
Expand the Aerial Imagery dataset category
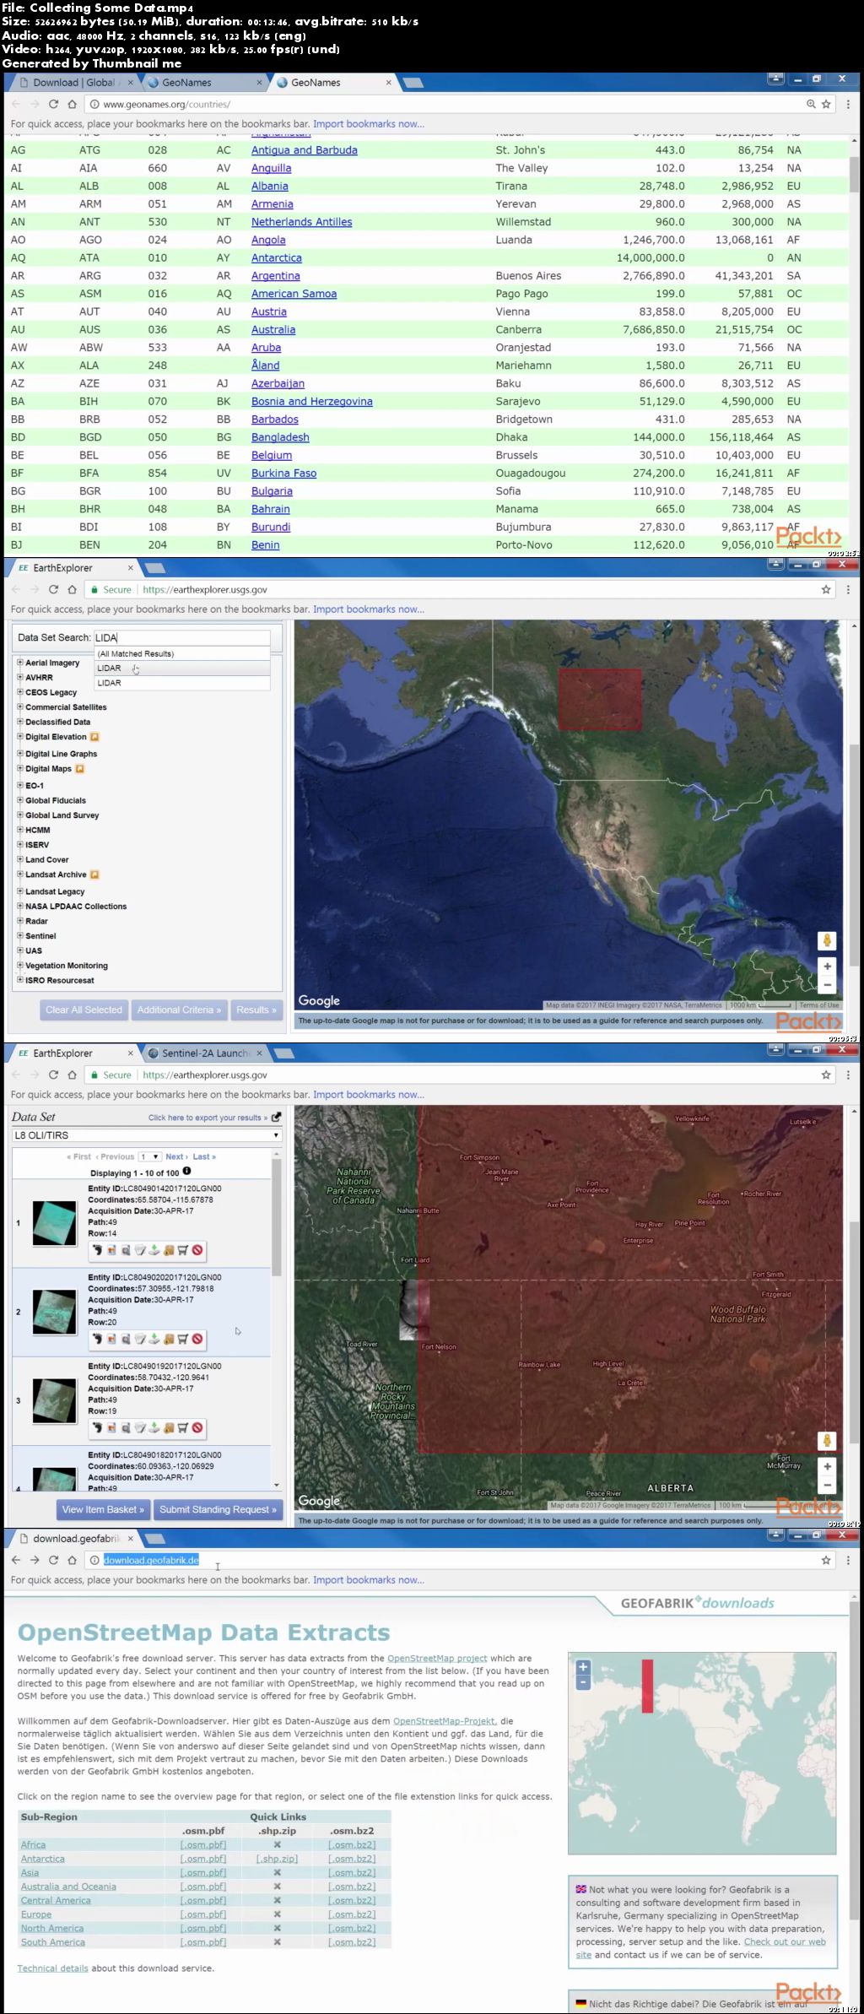click(19, 663)
